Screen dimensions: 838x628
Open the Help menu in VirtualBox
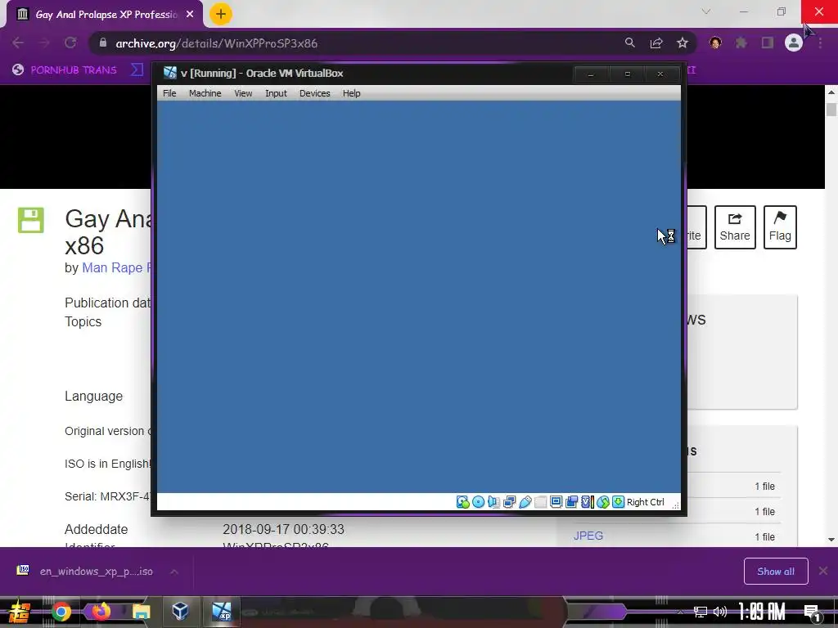tap(352, 93)
